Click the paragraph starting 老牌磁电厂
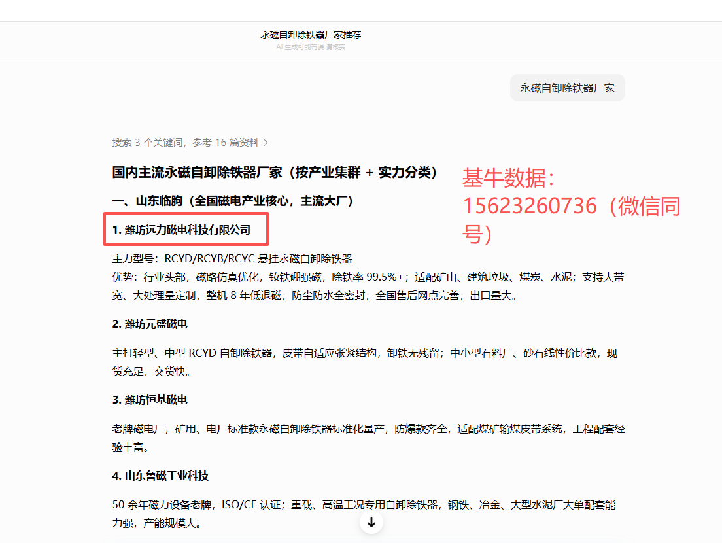This screenshot has height=543, width=722. coord(368,438)
